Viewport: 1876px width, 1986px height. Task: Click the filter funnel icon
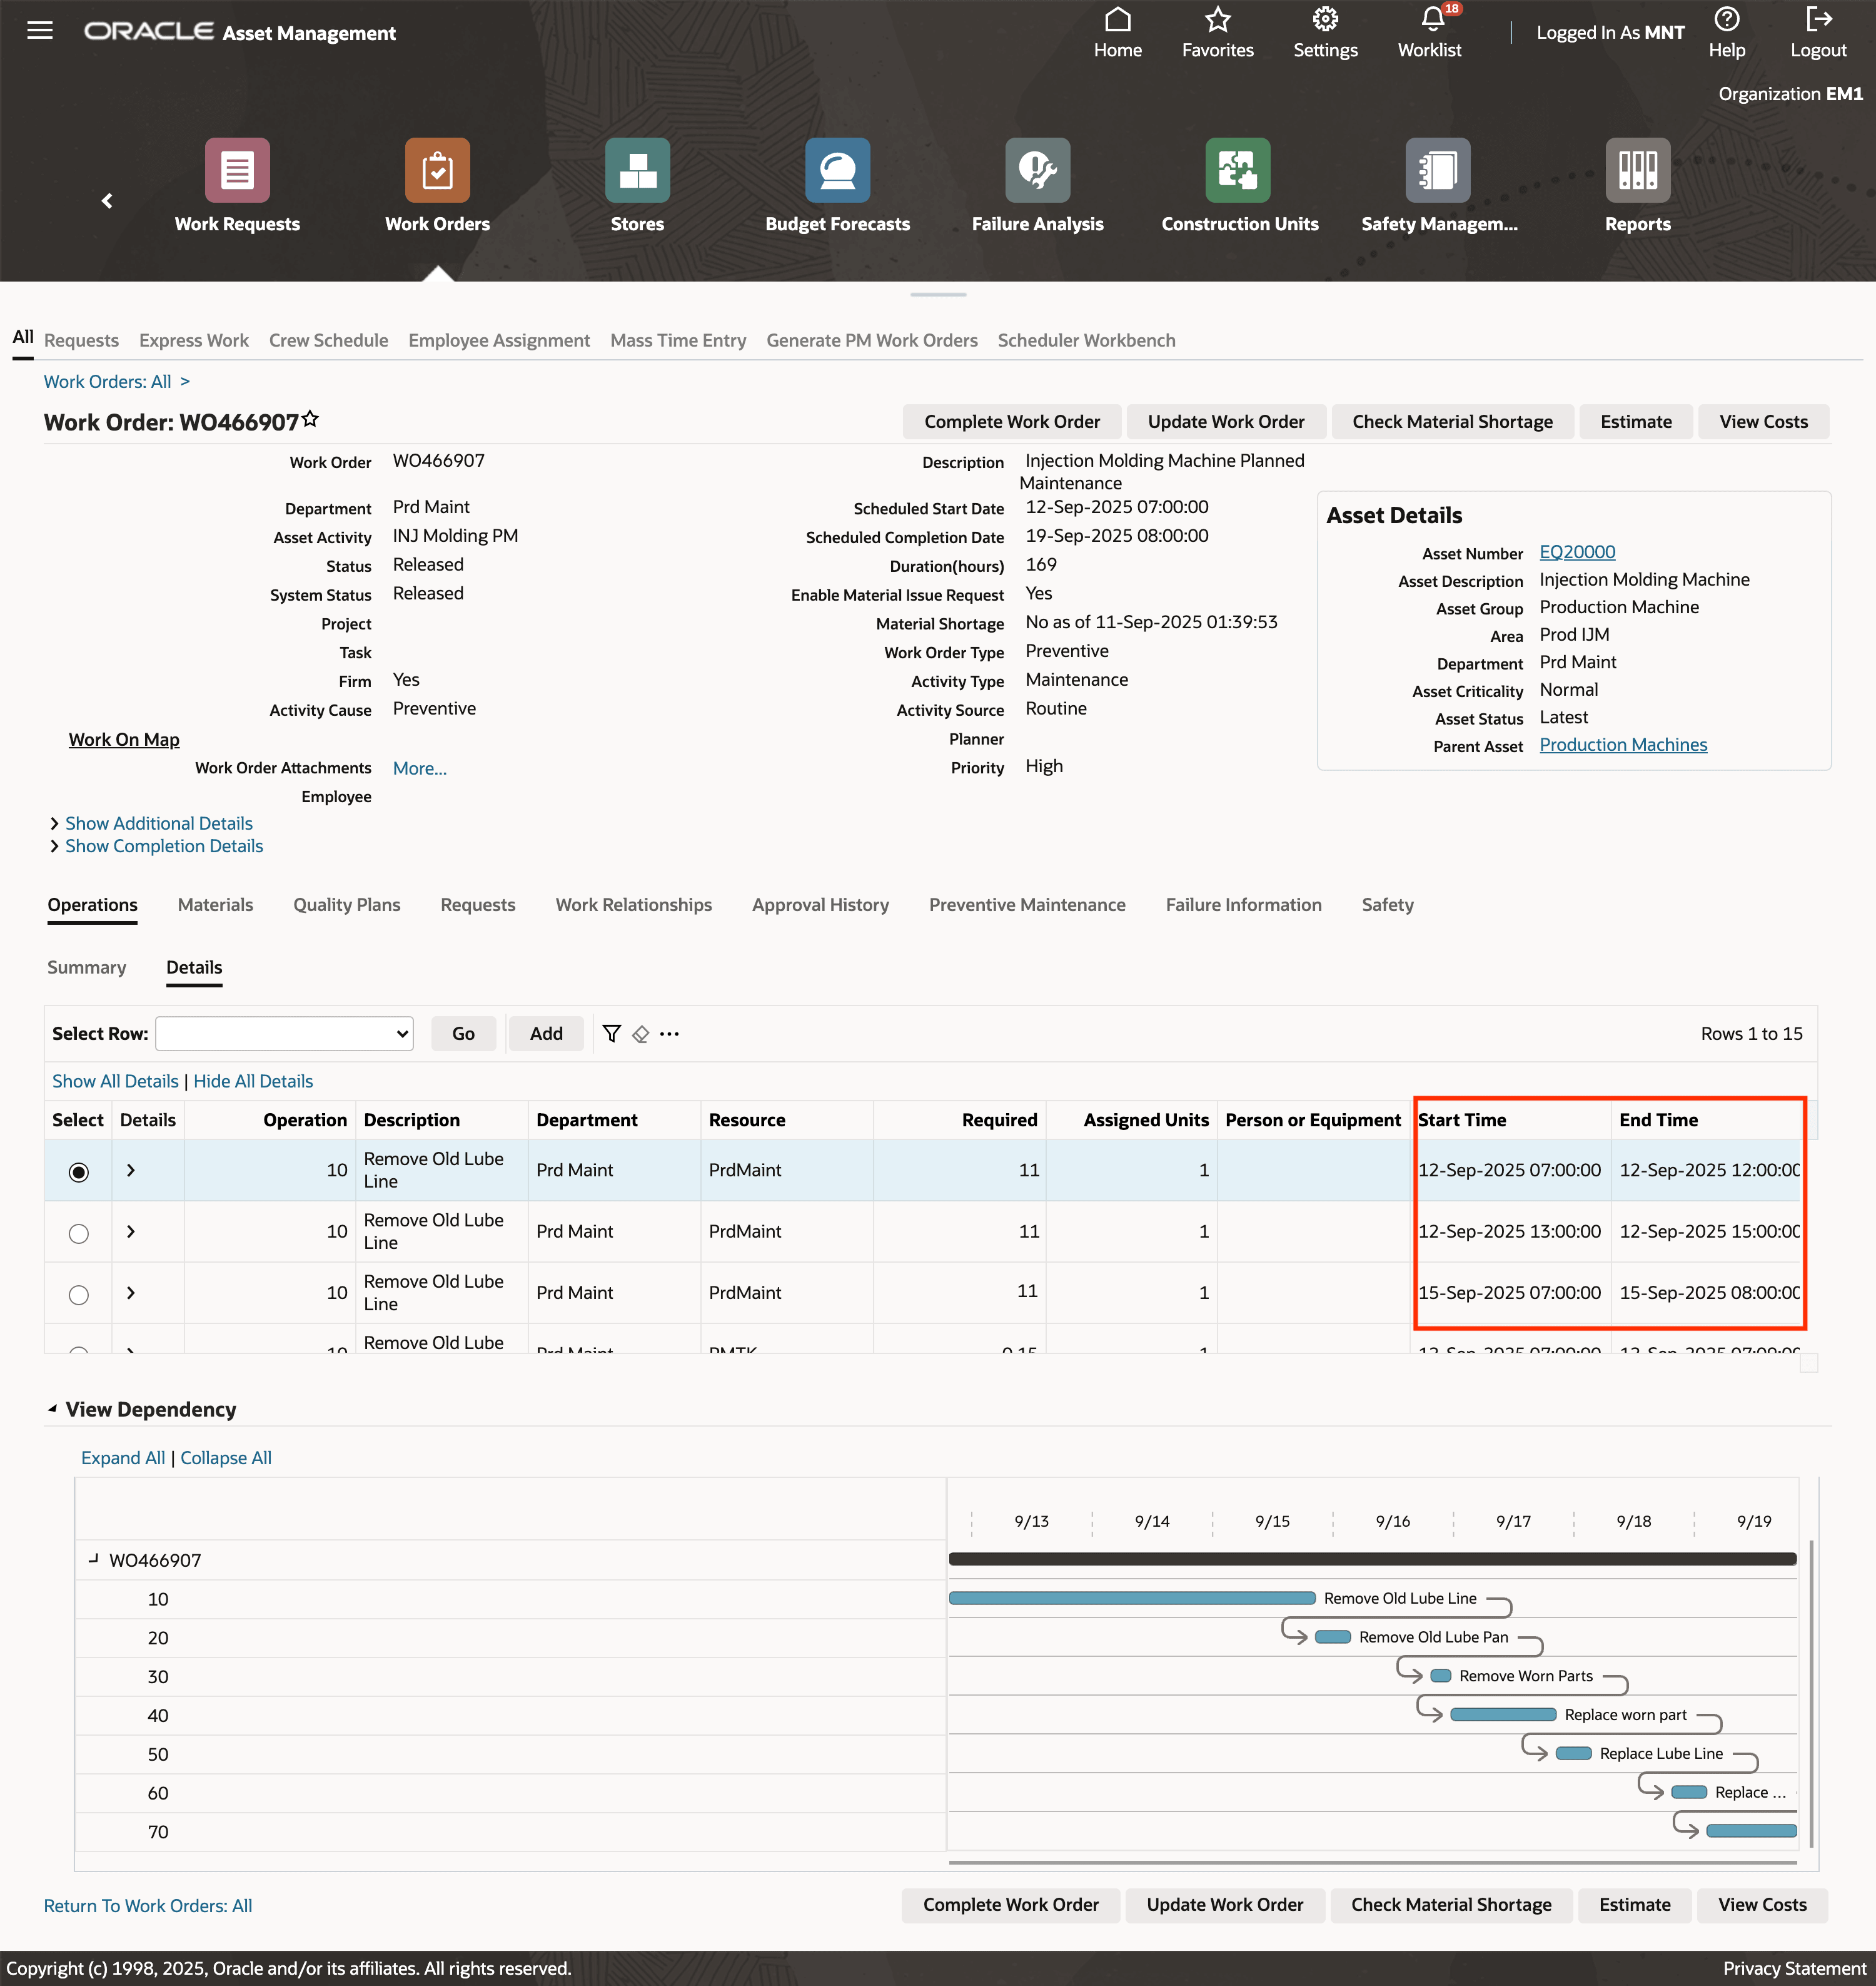point(612,1034)
